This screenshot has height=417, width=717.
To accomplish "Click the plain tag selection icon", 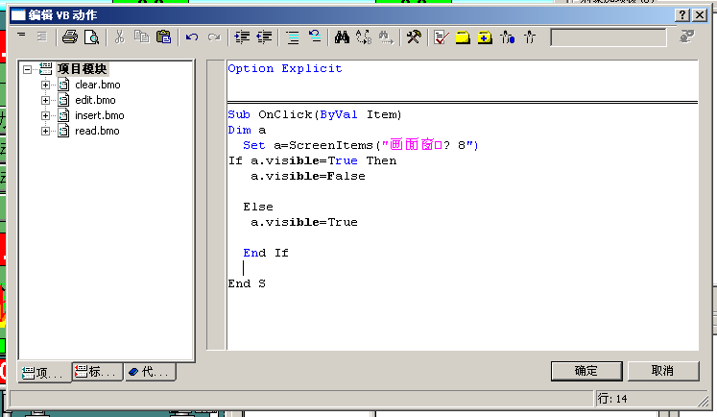I will 530,37.
